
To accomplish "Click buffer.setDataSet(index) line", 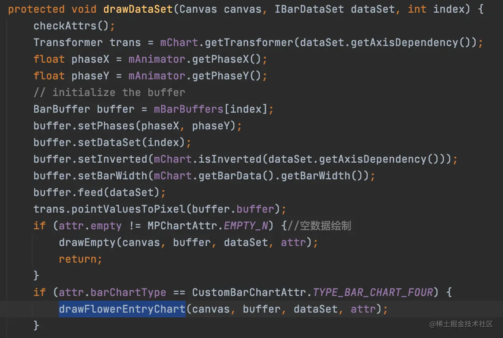I will tap(112, 142).
